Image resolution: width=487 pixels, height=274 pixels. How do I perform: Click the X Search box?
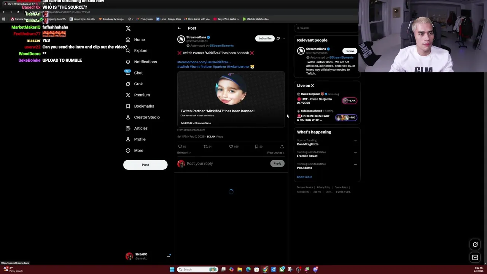point(327,28)
